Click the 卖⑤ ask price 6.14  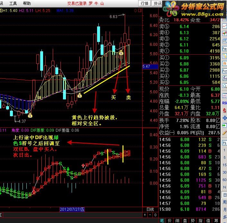[184, 26]
